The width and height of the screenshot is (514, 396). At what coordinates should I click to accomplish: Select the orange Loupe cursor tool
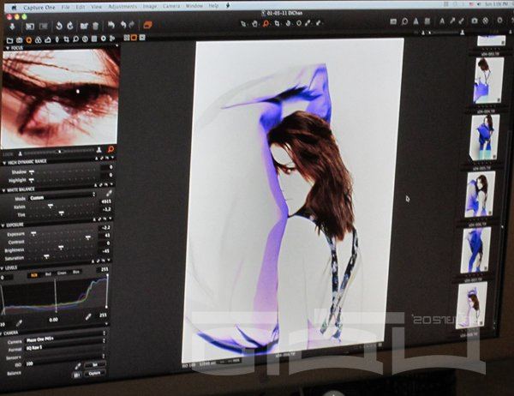click(x=266, y=24)
